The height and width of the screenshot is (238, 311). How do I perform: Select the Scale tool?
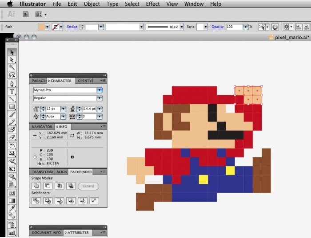[x=12, y=153]
